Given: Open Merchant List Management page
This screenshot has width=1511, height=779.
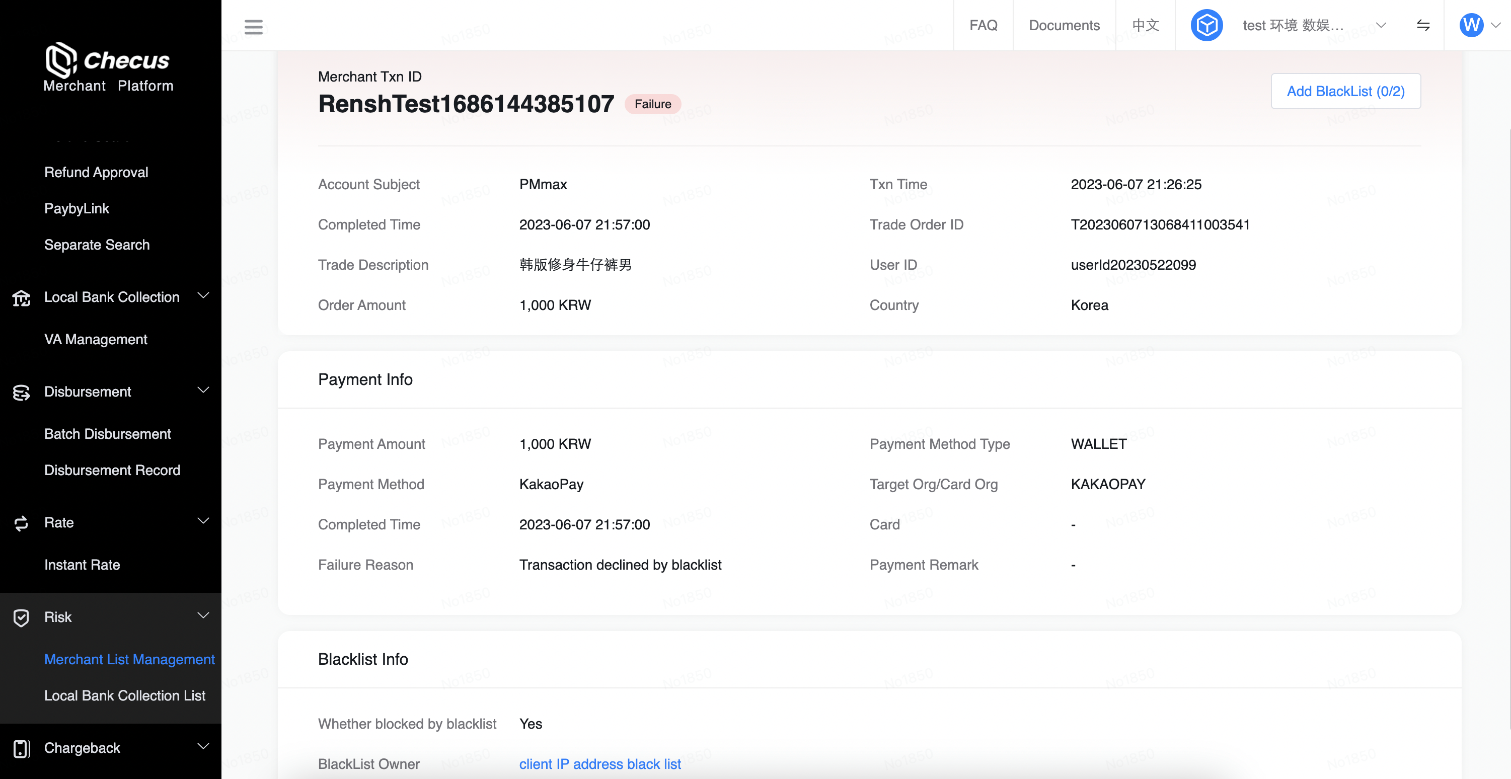Looking at the screenshot, I should (129, 659).
